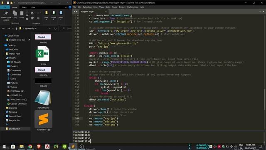Viewport: 266px width, 150px height.
Task: Click the Explorer search box
Action: pyautogui.click(x=66, y=28)
